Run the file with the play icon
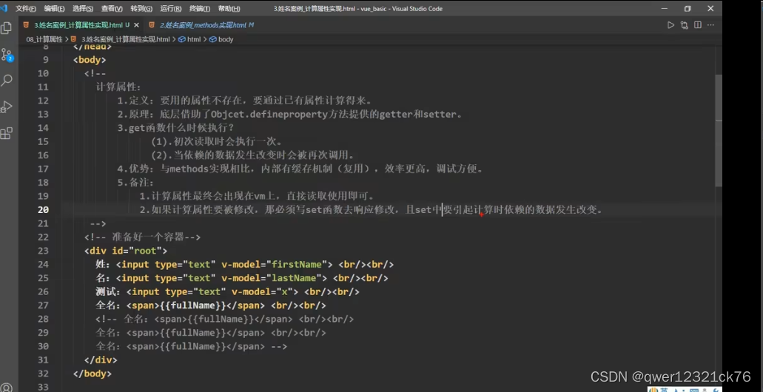763x392 pixels. (670, 25)
